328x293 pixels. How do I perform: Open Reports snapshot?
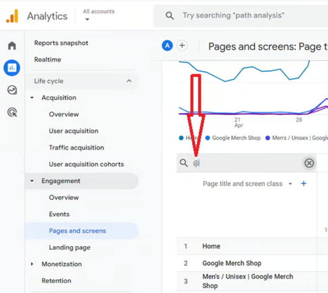(61, 43)
